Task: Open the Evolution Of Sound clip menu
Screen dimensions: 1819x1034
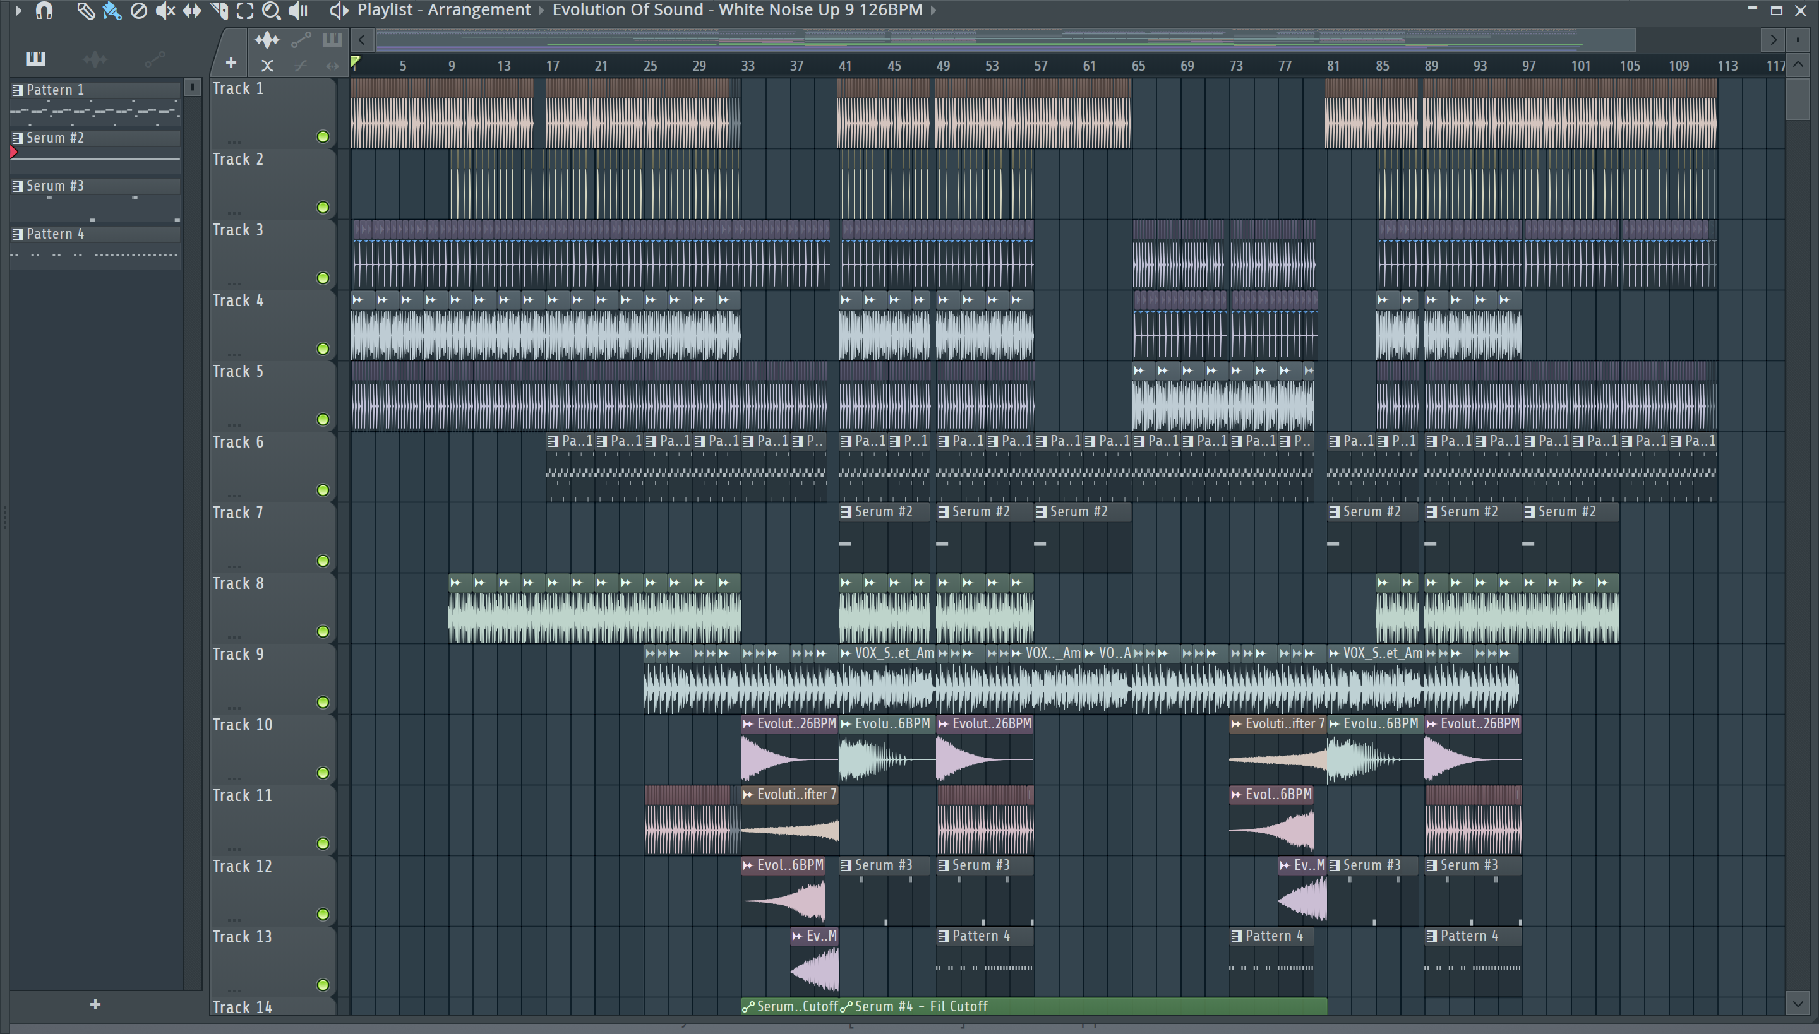Action: [x=737, y=10]
